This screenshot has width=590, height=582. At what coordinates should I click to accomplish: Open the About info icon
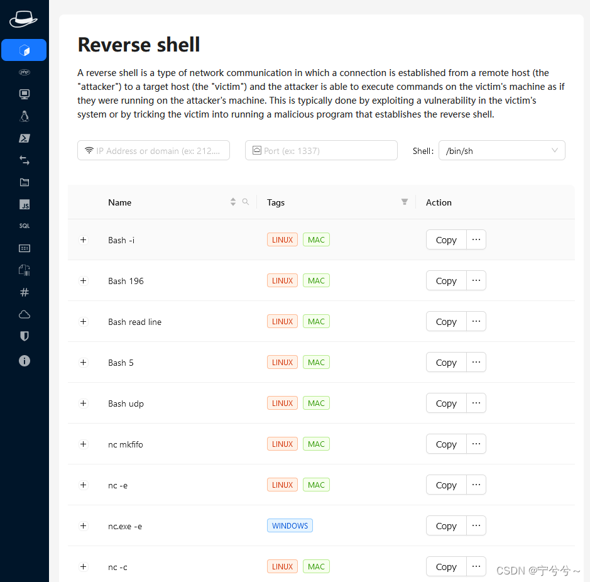(25, 361)
